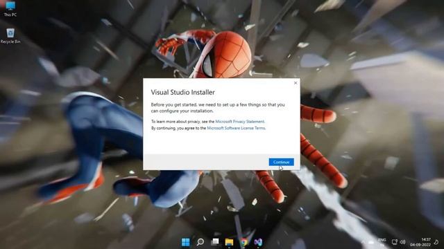
Task: Open the clock showing 14:37
Action: tap(420, 242)
